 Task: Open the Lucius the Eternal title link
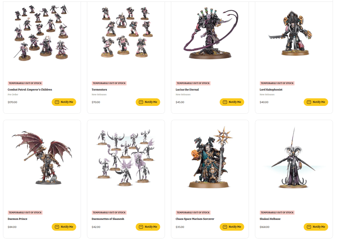pos(187,89)
